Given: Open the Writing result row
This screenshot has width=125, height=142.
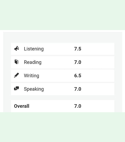Looking at the screenshot, I should 62,76.
